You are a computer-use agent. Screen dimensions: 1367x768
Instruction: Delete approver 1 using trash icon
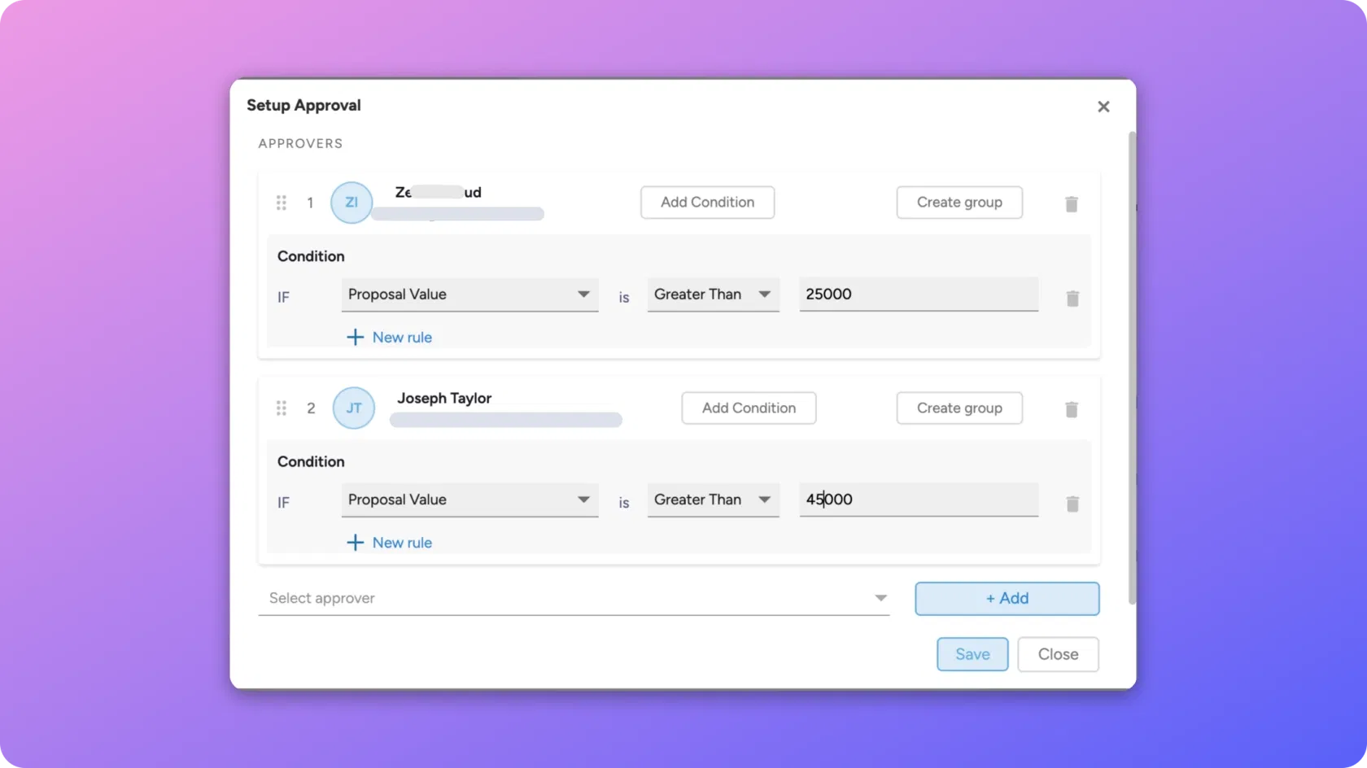[1071, 203]
